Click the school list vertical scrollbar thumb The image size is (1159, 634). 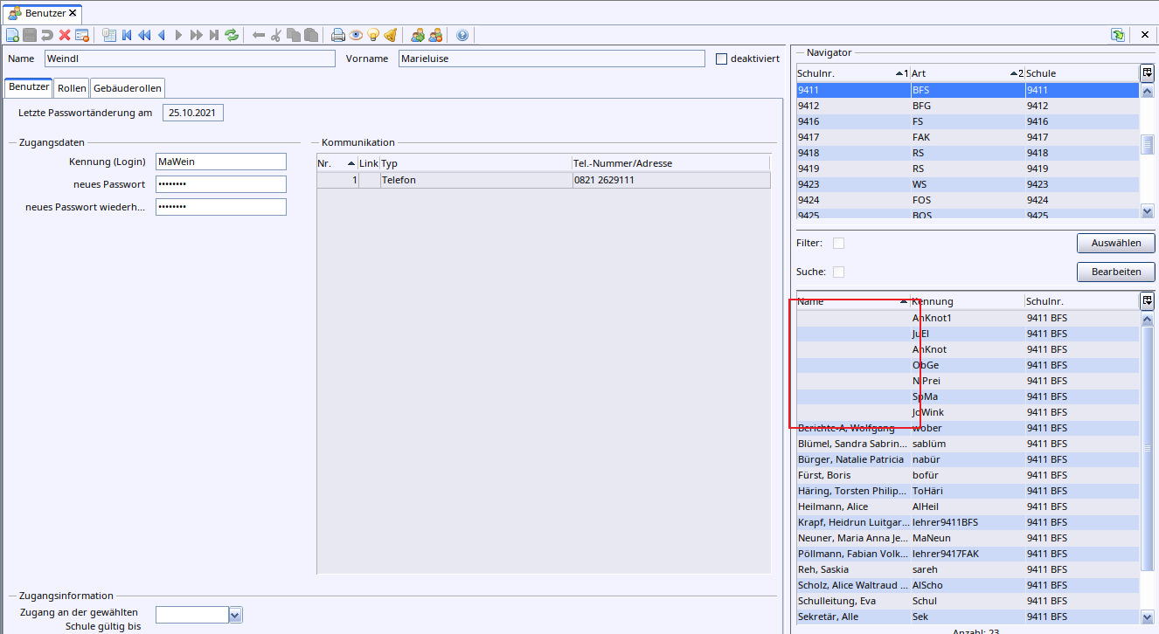click(1148, 144)
